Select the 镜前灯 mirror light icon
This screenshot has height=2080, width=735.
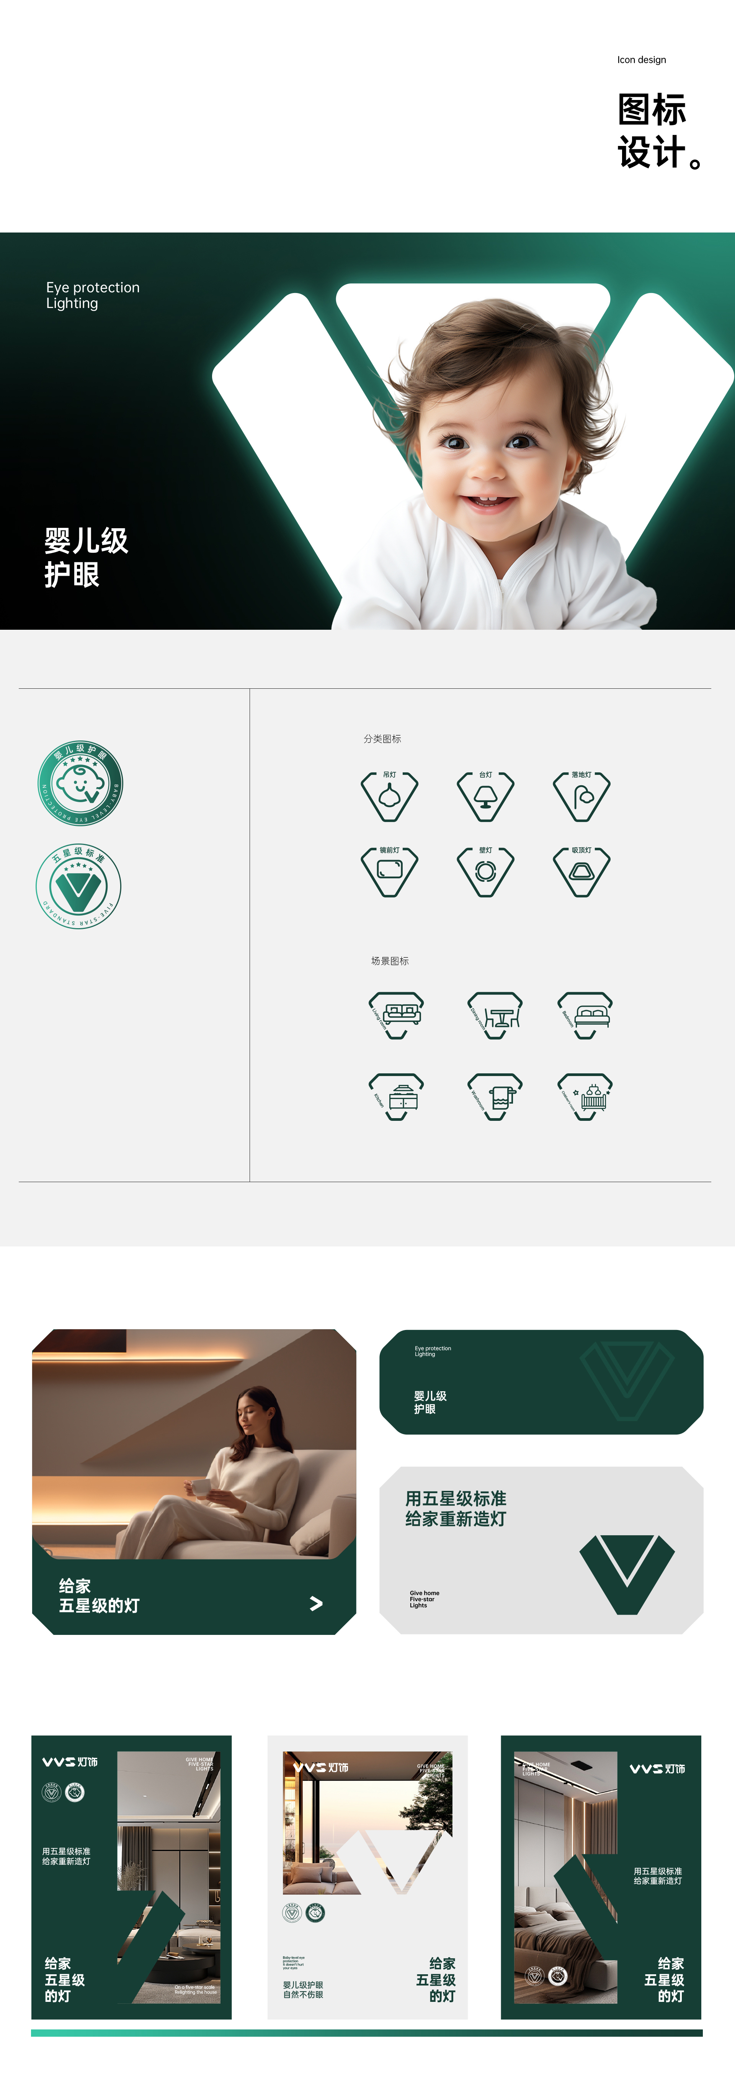click(390, 871)
